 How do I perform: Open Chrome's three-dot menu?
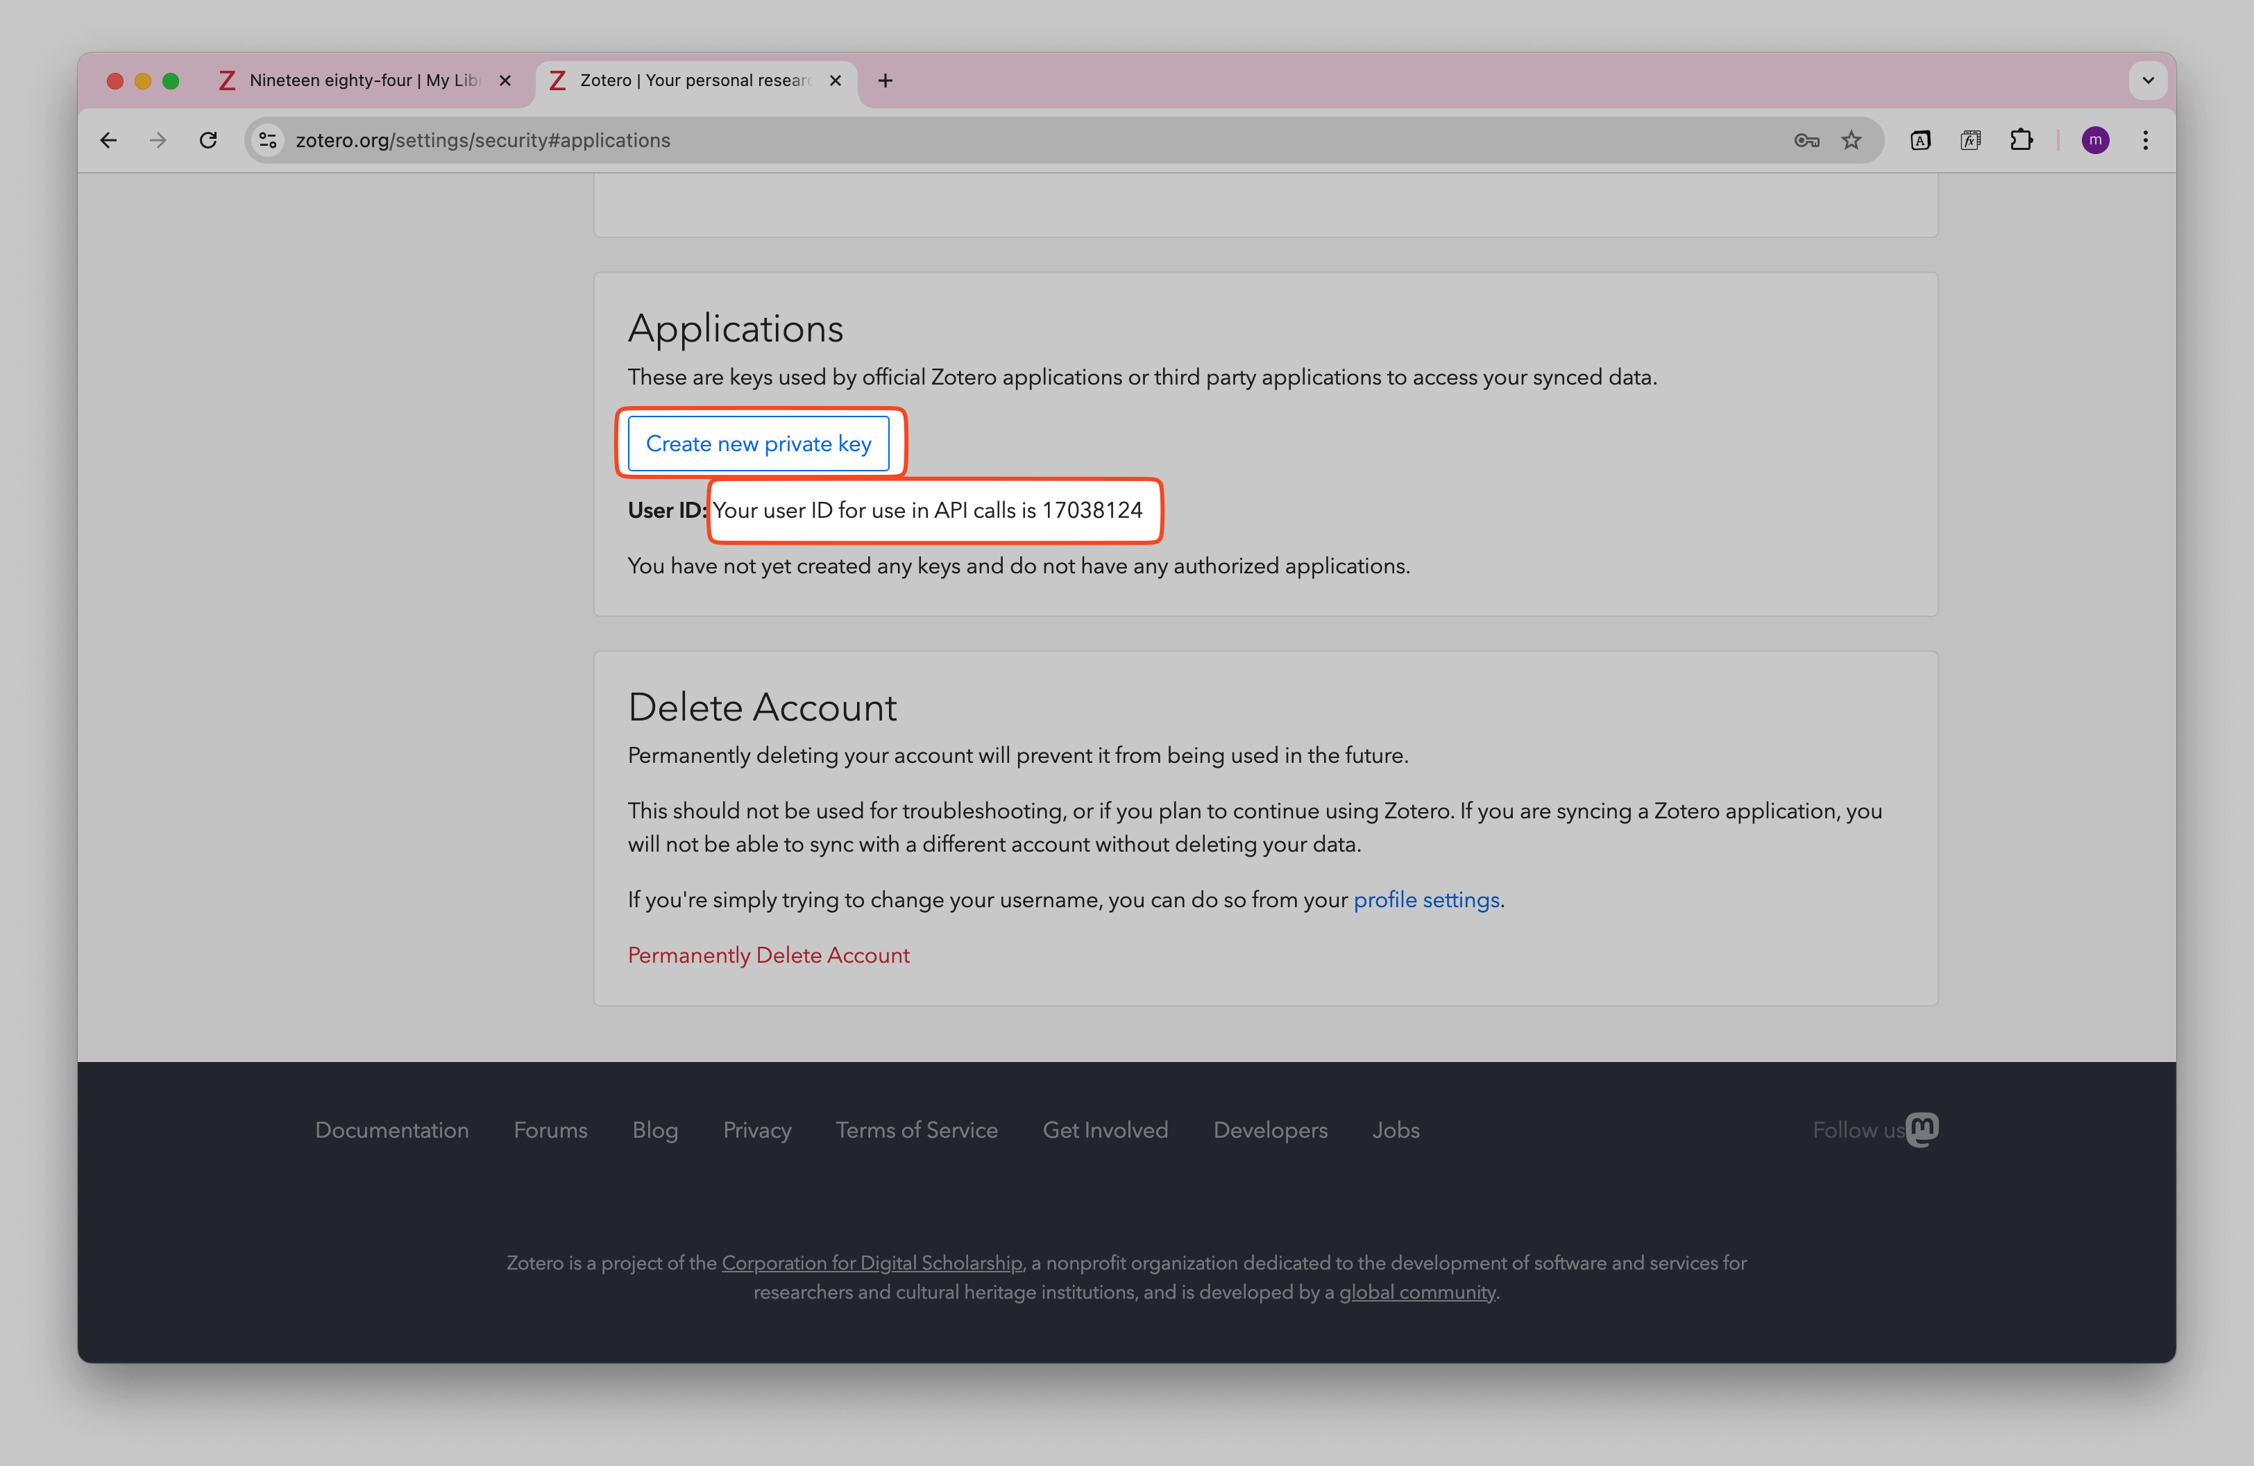(x=2145, y=140)
